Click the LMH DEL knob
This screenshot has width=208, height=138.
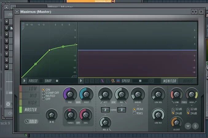coord(158,94)
